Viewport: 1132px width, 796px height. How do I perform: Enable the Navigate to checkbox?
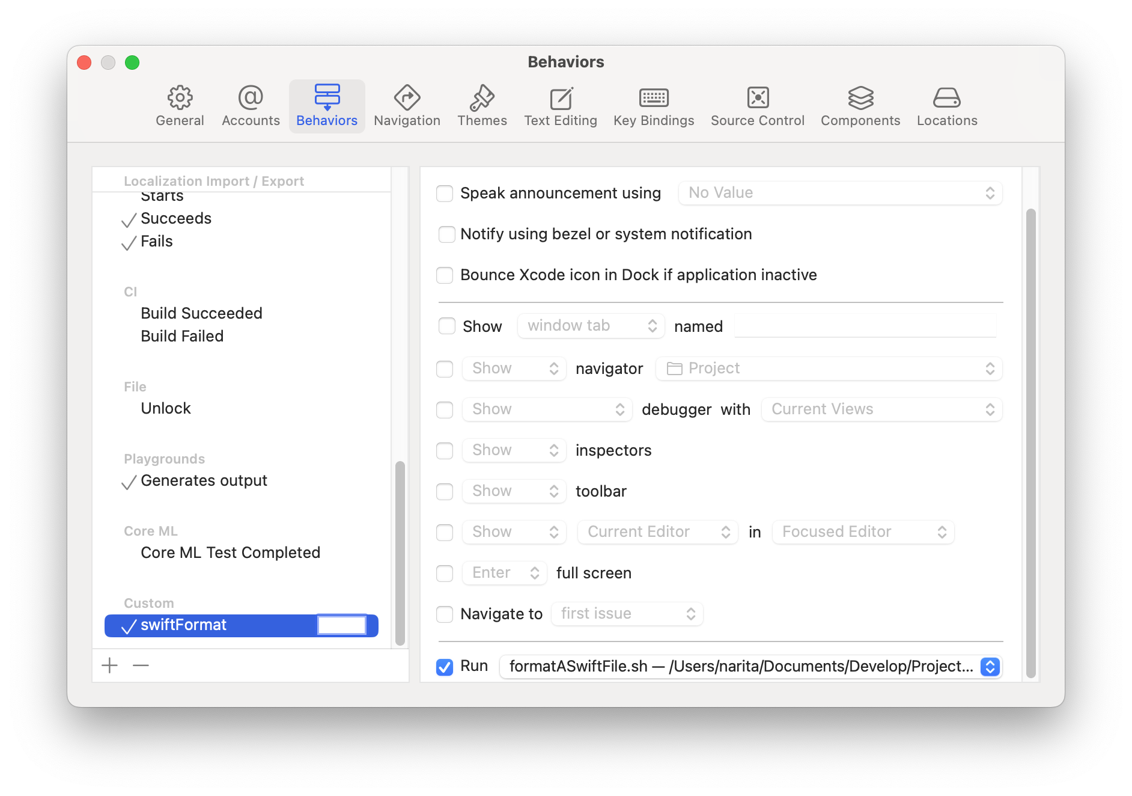pos(445,614)
